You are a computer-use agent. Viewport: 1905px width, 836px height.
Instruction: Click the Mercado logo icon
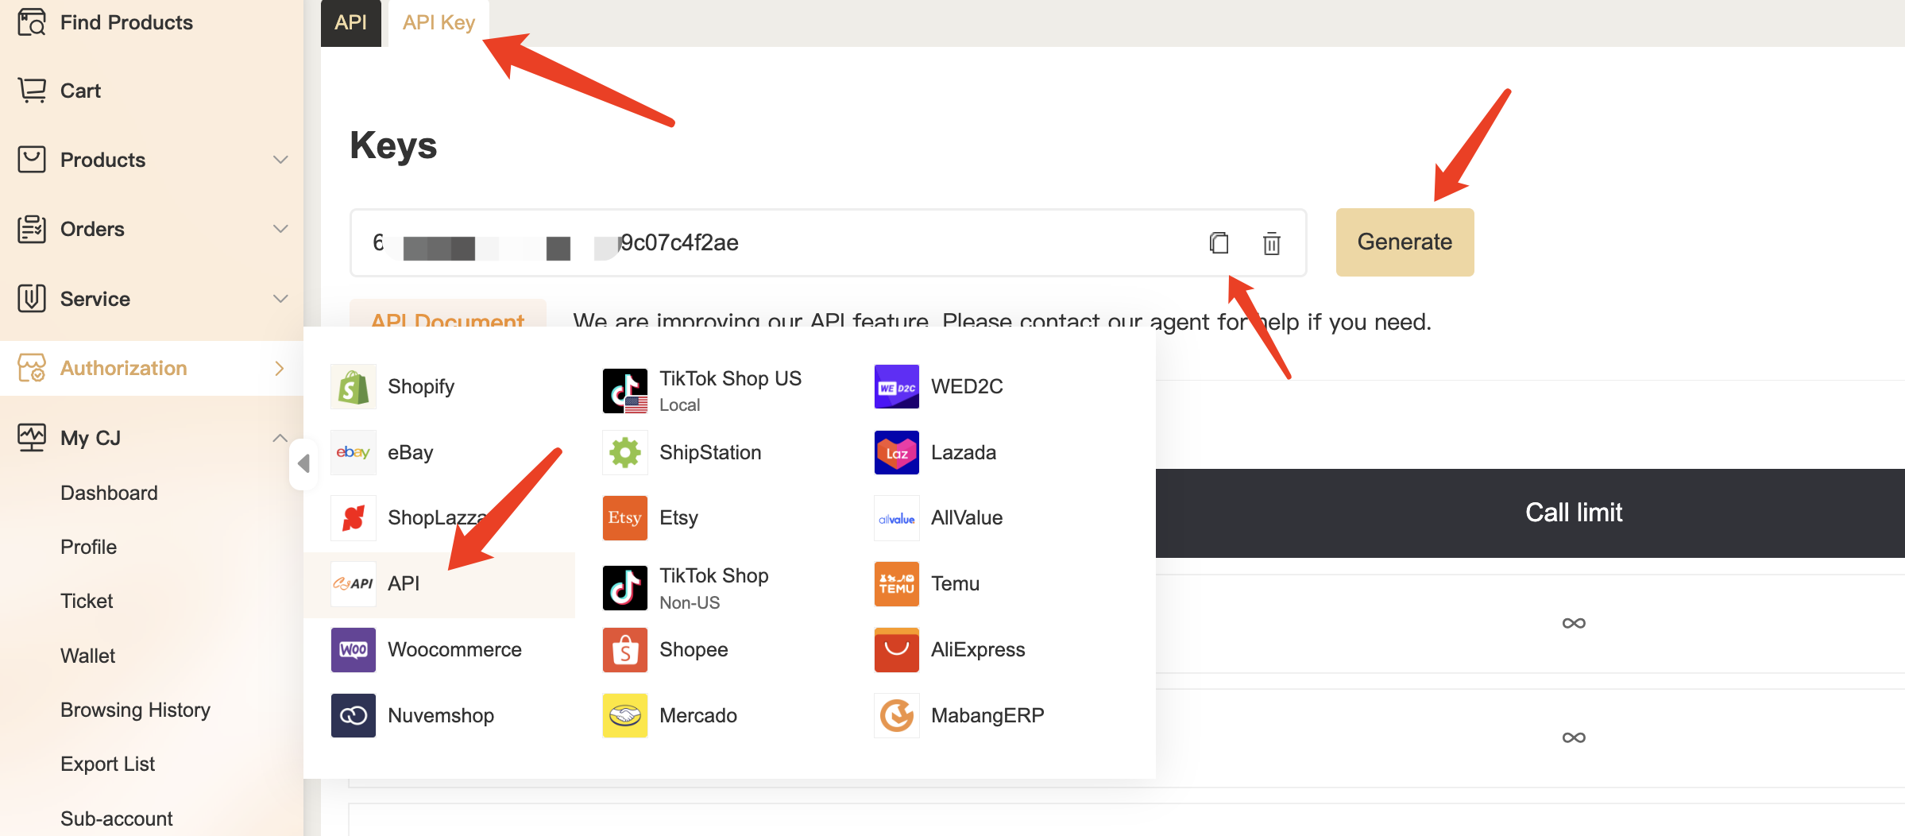[625, 716]
